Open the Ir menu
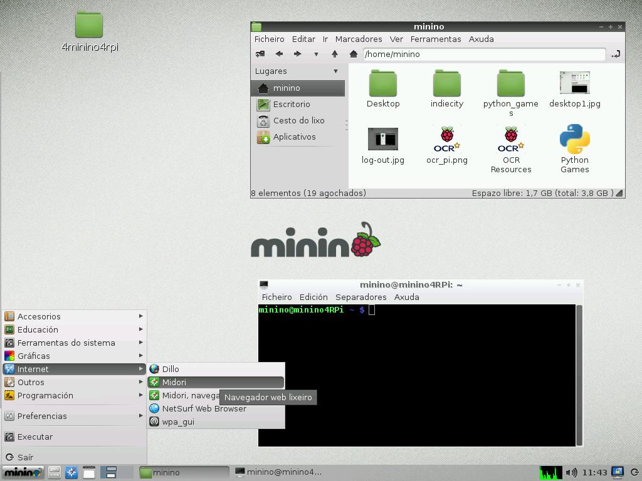Viewport: 642px width, 481px height. tap(325, 39)
